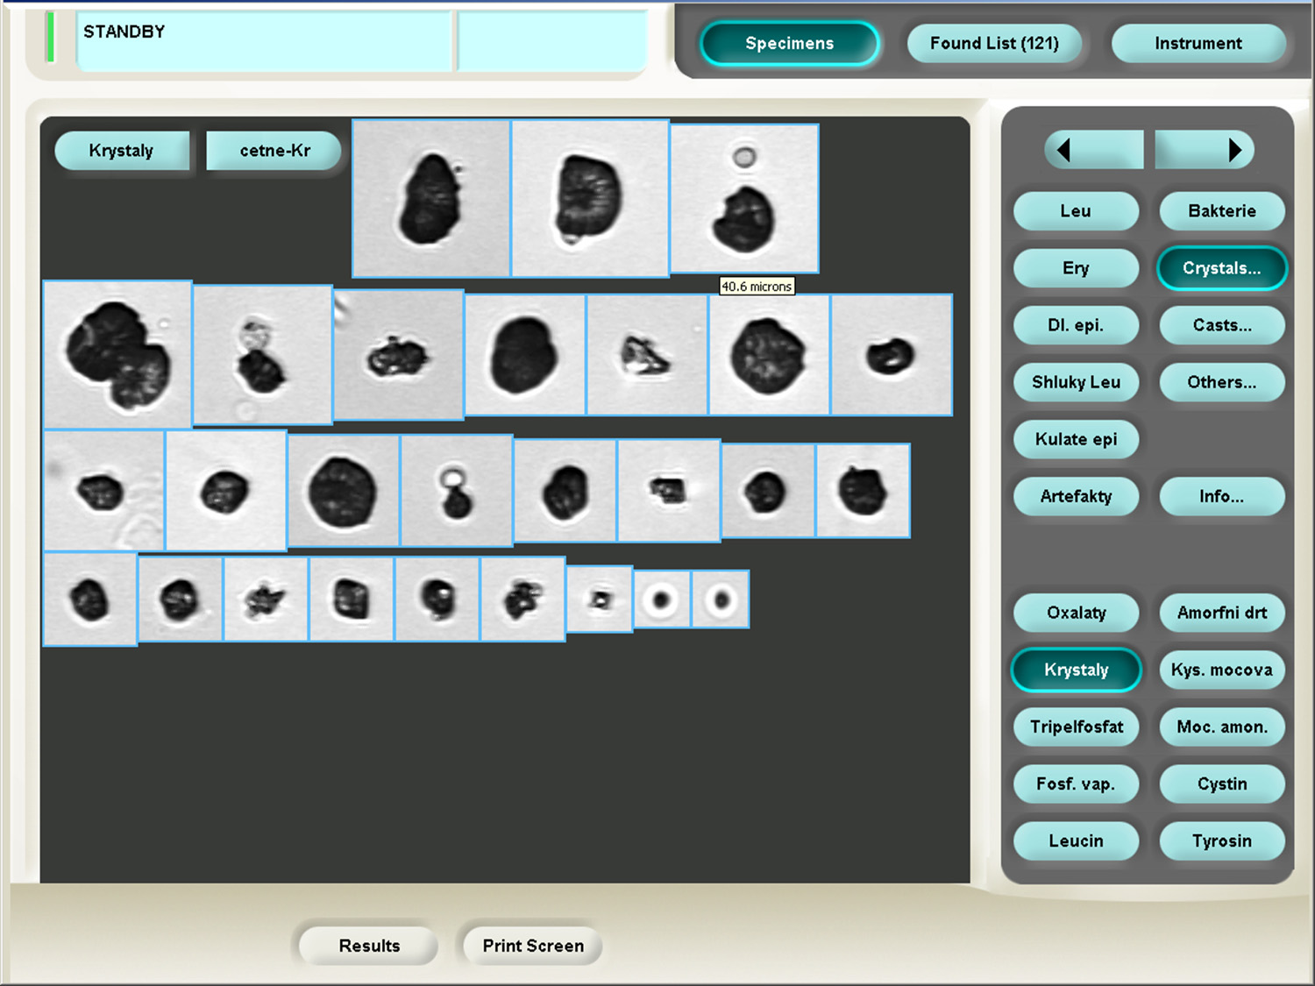Switch to the Specimens tab
The width and height of the screenshot is (1315, 986).
coord(790,43)
